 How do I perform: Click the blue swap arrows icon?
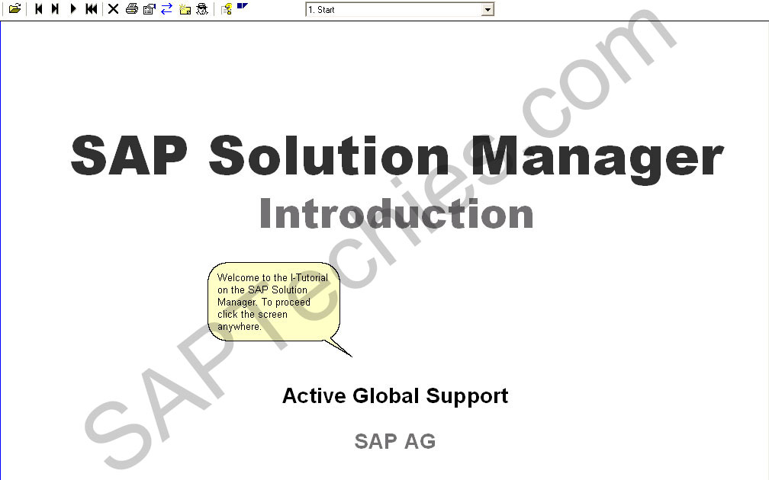coord(167,9)
